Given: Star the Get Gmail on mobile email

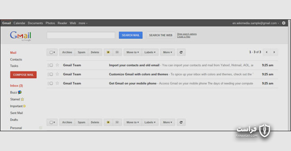Looking at the screenshot, I should pyautogui.click(x=57, y=83).
